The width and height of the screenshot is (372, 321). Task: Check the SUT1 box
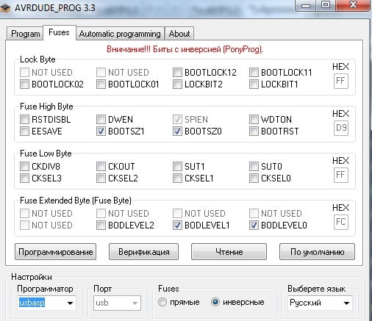click(x=177, y=167)
